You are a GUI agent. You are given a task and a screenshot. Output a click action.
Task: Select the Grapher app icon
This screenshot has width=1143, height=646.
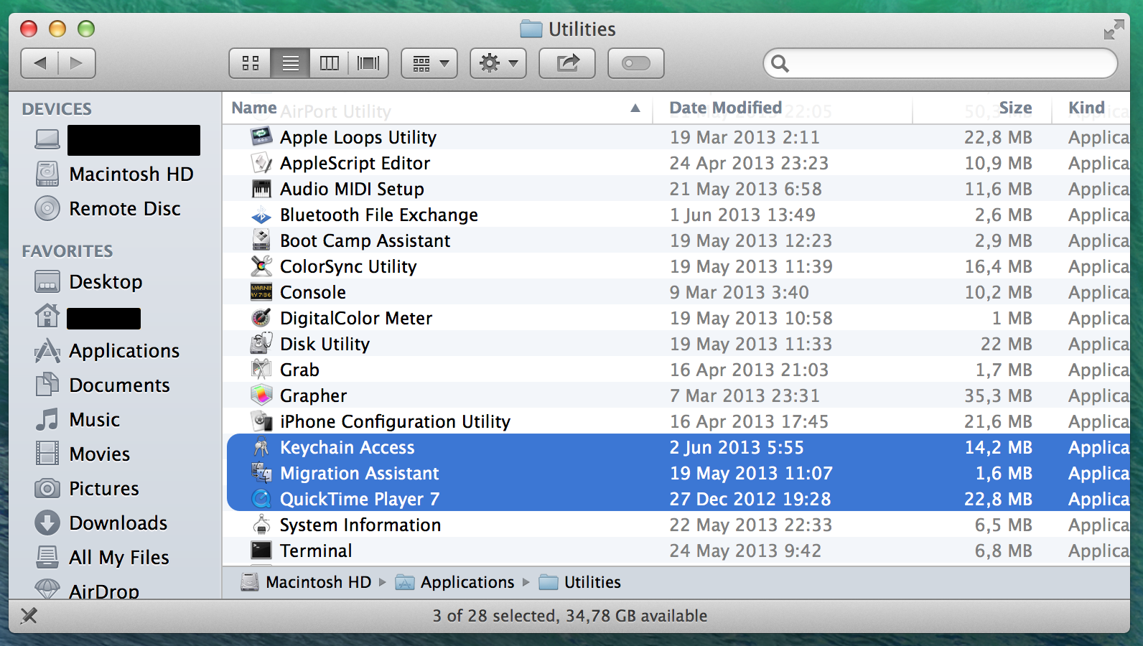[261, 395]
